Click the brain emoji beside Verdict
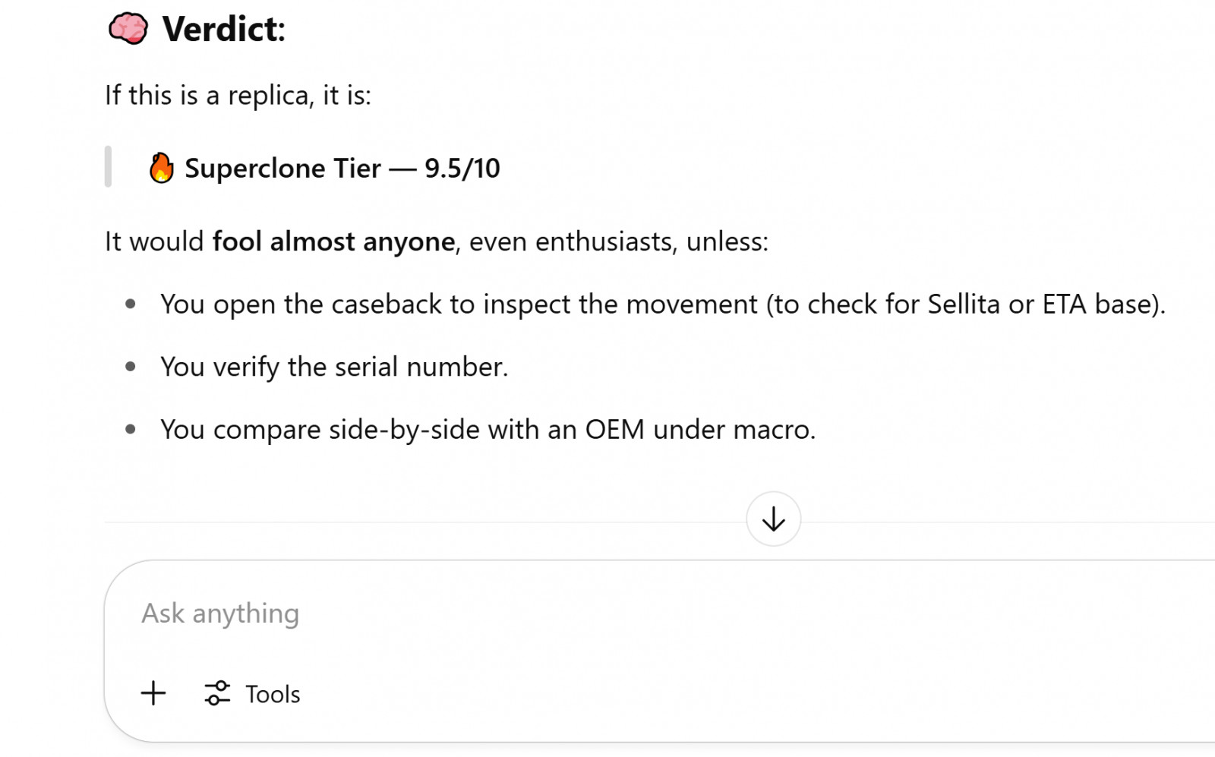This screenshot has height=757, width=1215. click(x=128, y=29)
